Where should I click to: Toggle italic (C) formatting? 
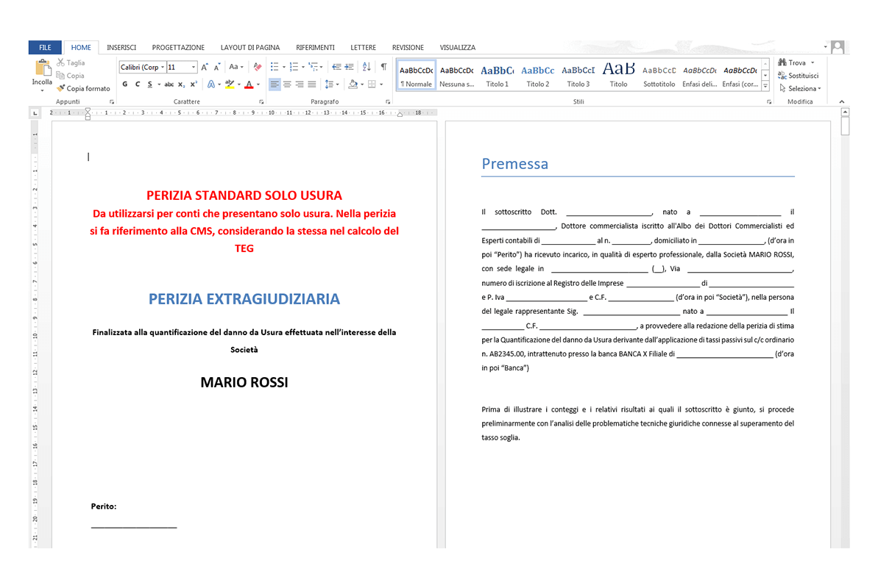pos(137,85)
